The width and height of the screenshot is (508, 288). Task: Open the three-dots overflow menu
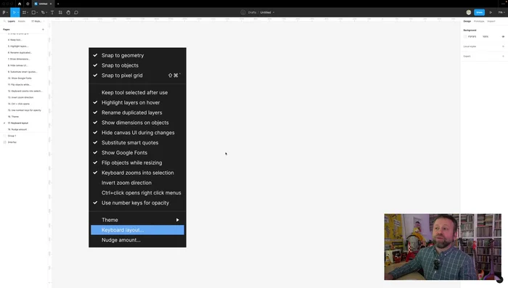(x=503, y=4)
